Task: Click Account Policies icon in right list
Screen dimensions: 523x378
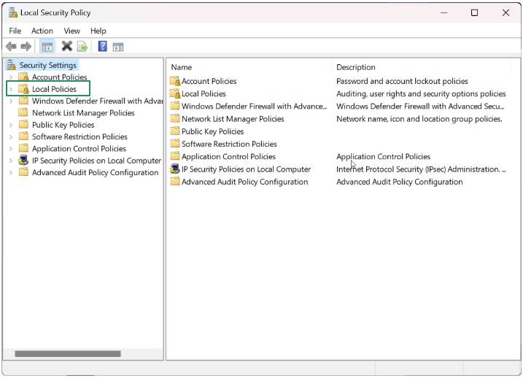Action: [175, 81]
